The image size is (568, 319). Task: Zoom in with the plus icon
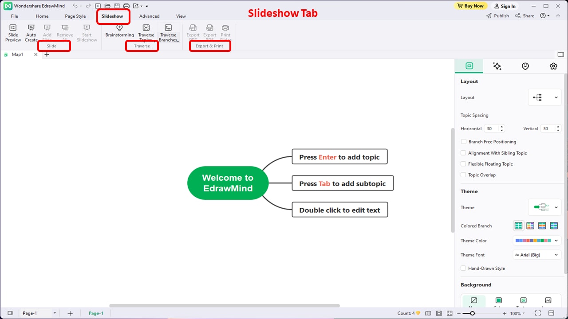(505, 313)
